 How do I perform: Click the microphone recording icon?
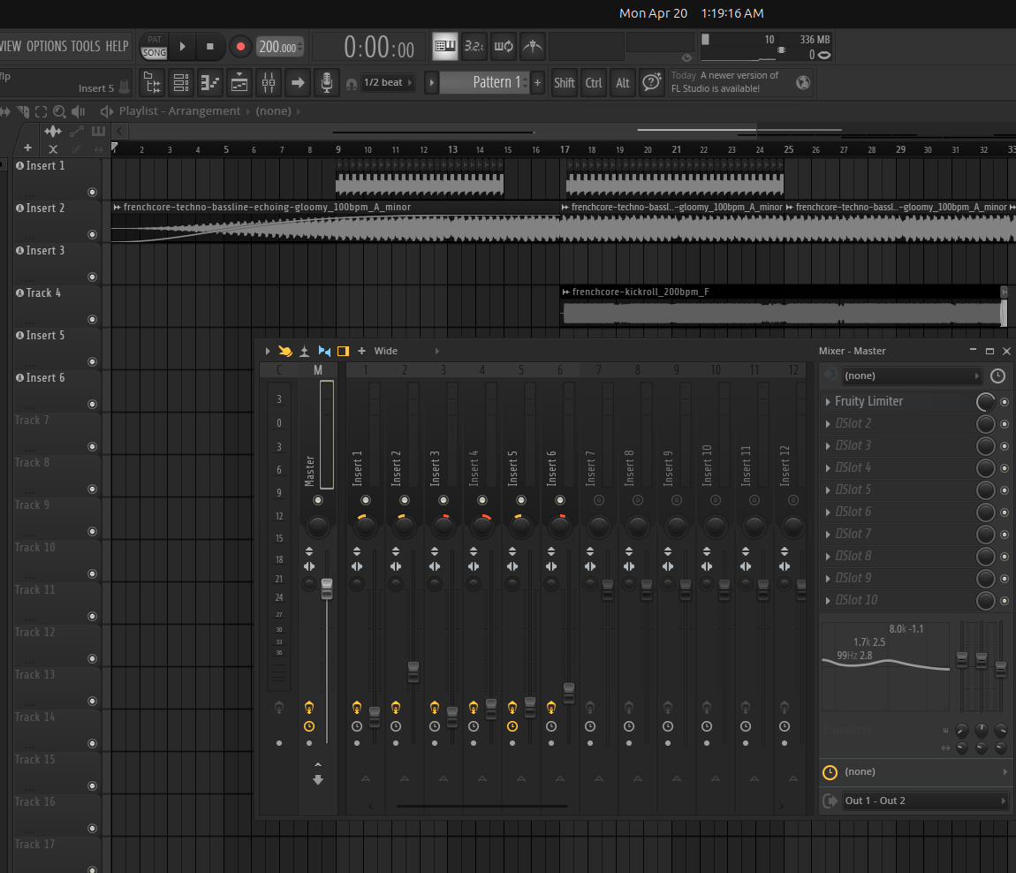[327, 82]
